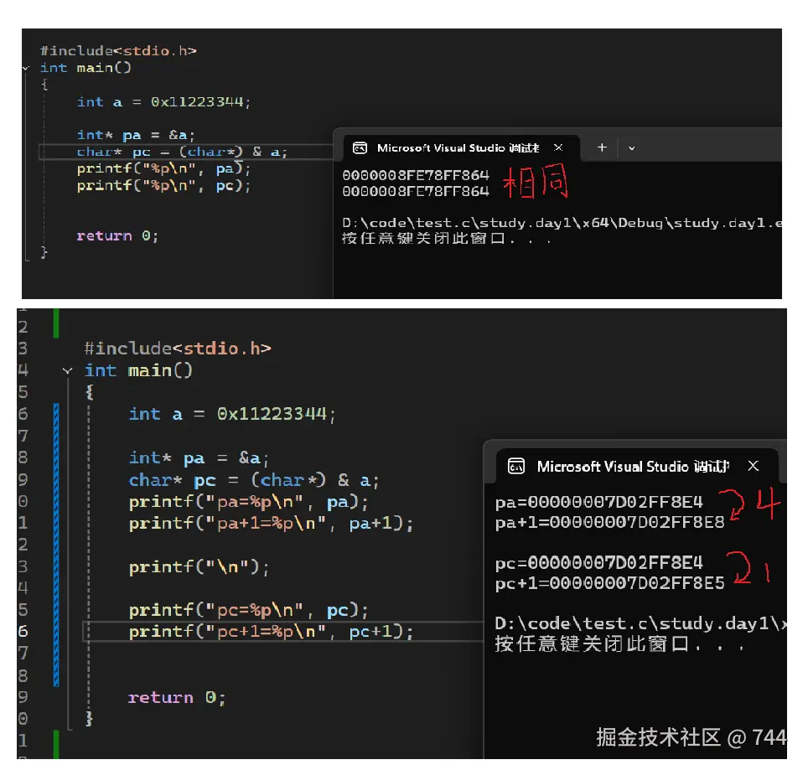Open the new-tab dropdown arrow in the console window

click(x=630, y=147)
